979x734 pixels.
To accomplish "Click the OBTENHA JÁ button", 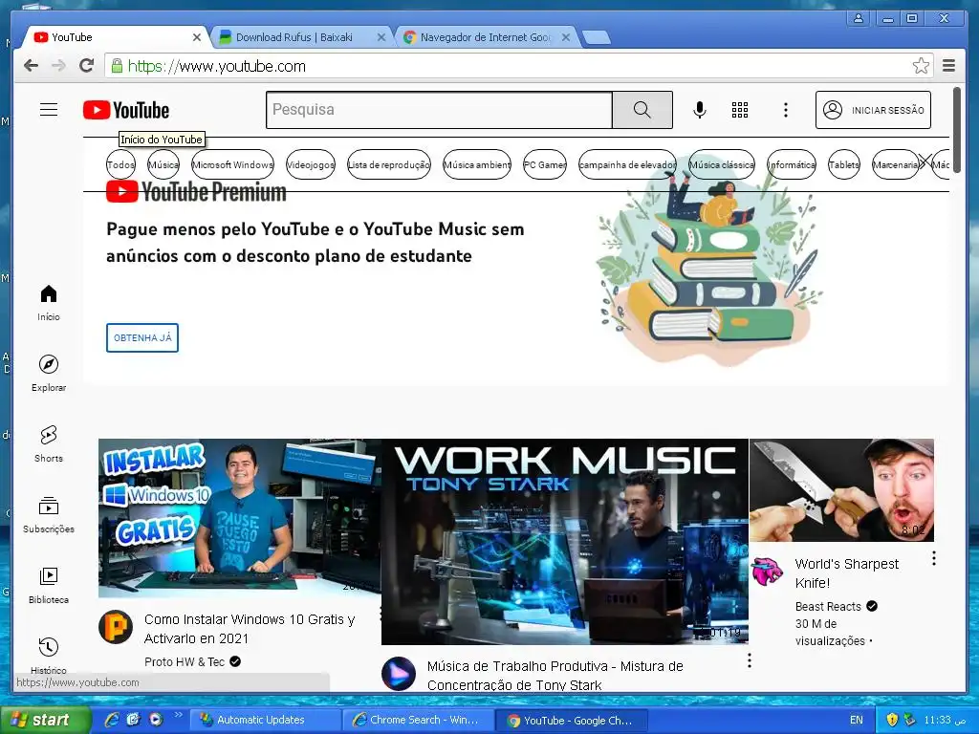I will point(142,337).
